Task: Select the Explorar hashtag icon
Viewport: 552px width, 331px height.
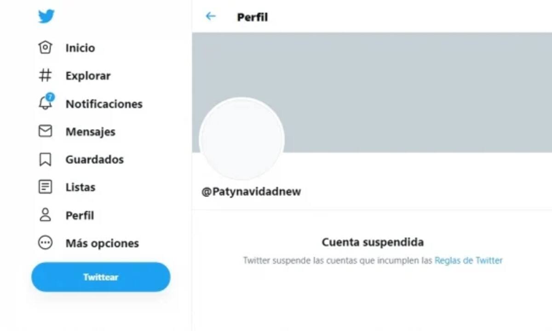Action: (x=45, y=75)
